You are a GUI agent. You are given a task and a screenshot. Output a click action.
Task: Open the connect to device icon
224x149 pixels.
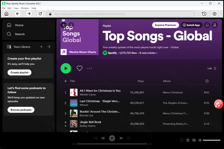point(194,140)
